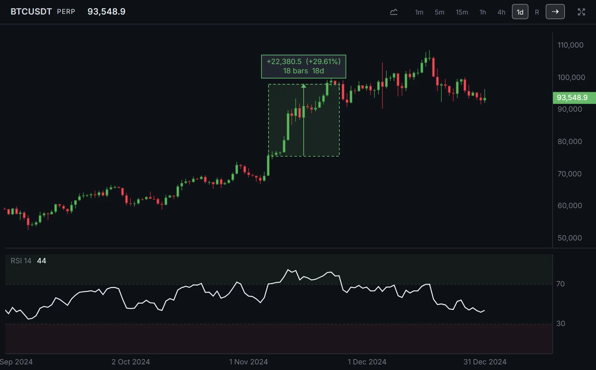The image size is (596, 370).
Task: Click the RSI value 44
Action: 42,261
